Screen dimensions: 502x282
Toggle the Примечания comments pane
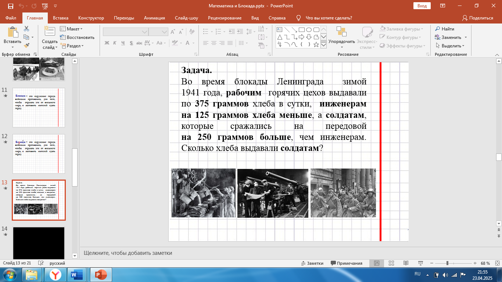click(x=347, y=263)
